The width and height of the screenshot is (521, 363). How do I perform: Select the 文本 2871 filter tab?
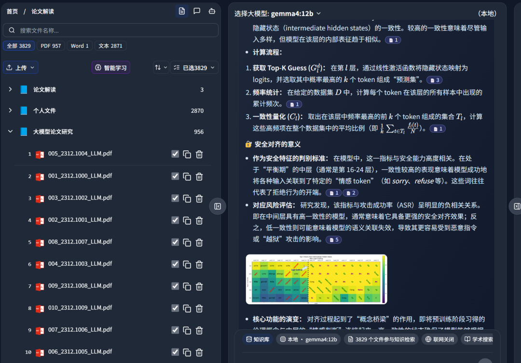click(110, 46)
